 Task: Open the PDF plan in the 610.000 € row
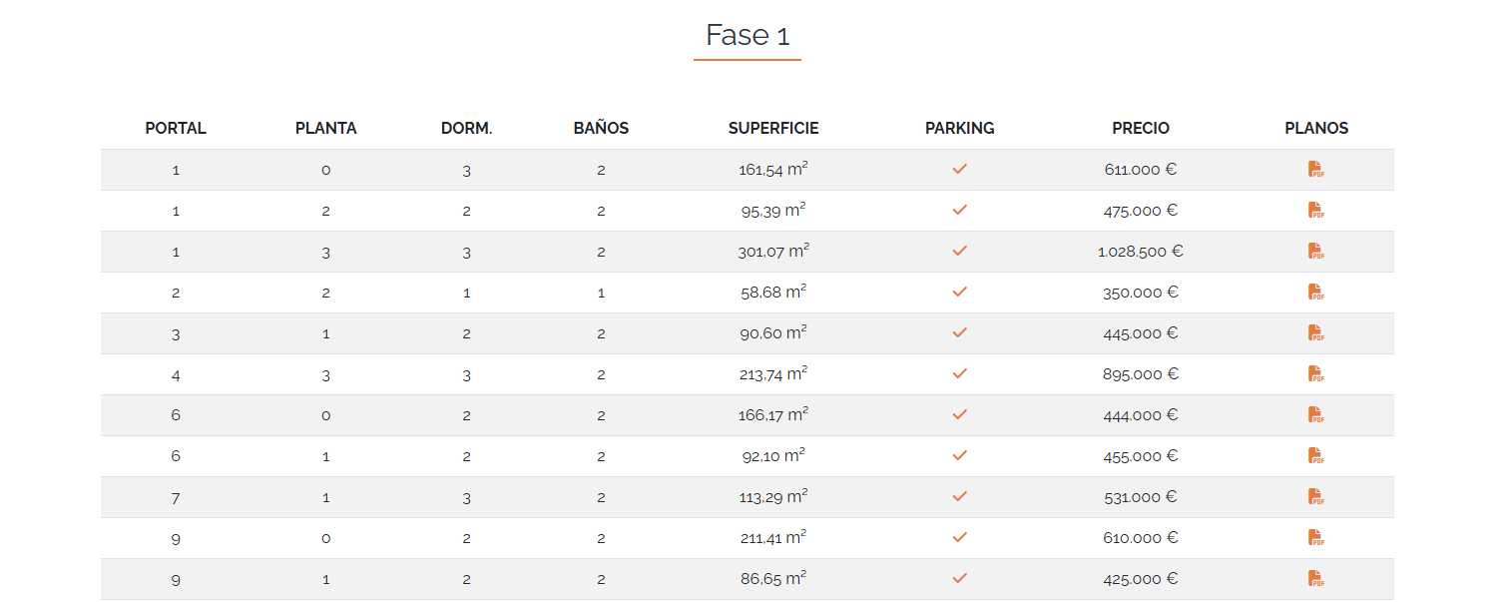tap(1315, 538)
